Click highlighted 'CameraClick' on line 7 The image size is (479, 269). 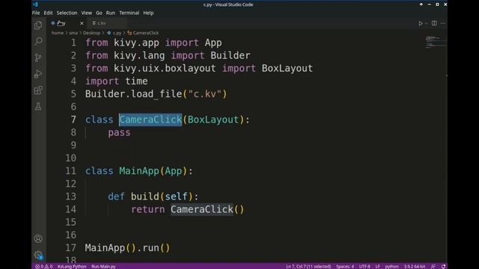[x=150, y=120]
